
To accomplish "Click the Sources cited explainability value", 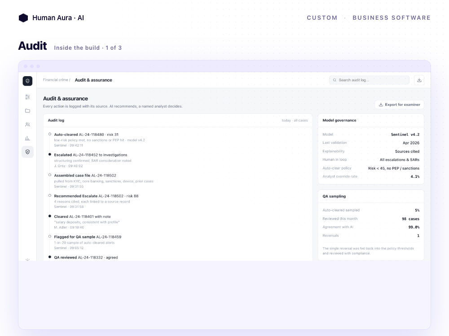I will 407,151.
